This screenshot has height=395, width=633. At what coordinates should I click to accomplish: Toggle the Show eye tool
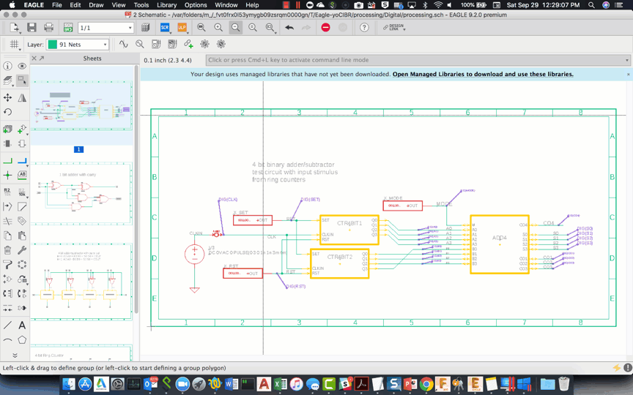tap(22, 66)
